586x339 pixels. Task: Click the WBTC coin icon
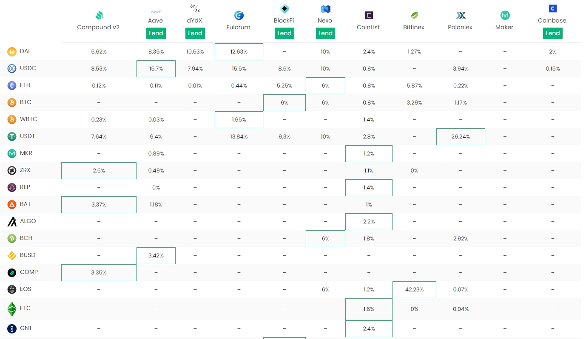pyautogui.click(x=12, y=119)
